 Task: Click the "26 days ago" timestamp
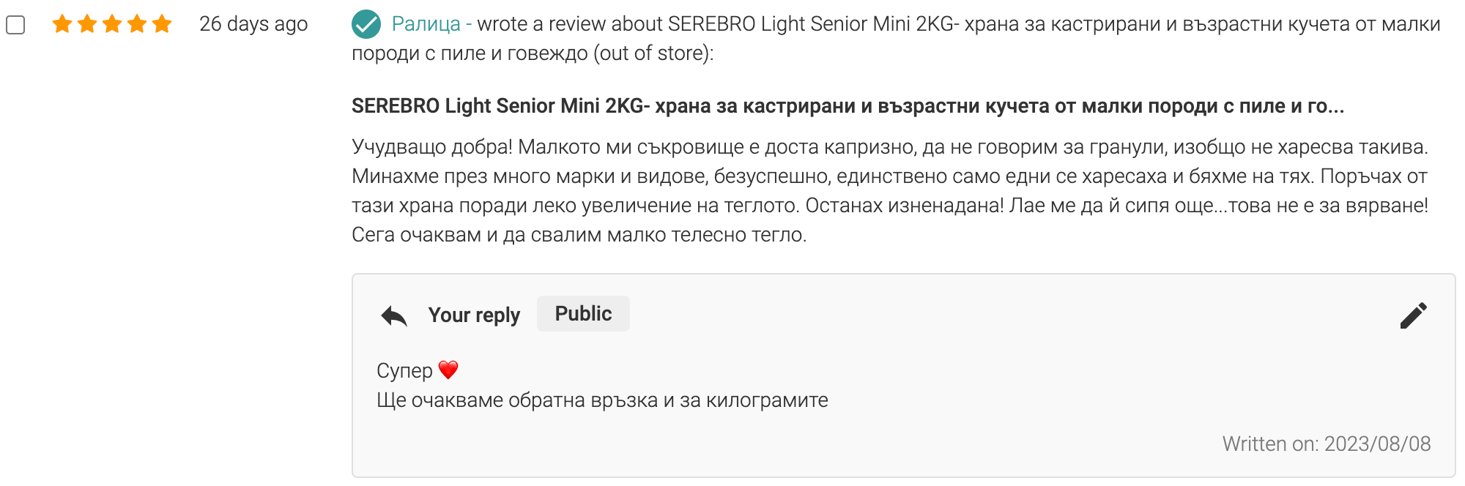pyautogui.click(x=253, y=24)
